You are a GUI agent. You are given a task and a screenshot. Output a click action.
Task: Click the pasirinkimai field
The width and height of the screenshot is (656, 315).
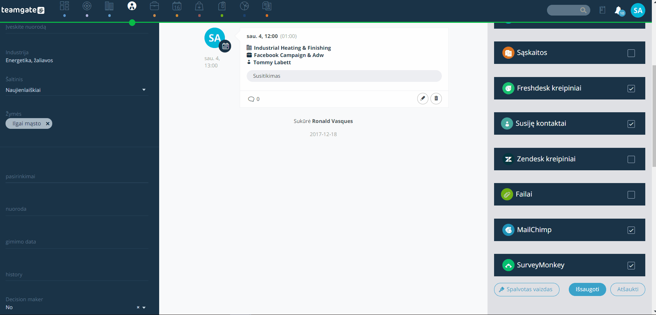coord(77,176)
